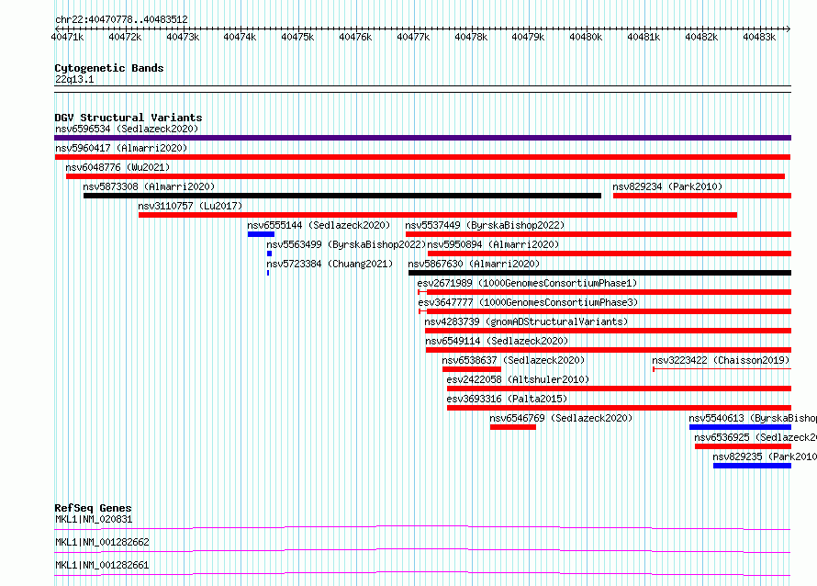
Task: Select the DGV Structural Variants track title
Action: (129, 118)
